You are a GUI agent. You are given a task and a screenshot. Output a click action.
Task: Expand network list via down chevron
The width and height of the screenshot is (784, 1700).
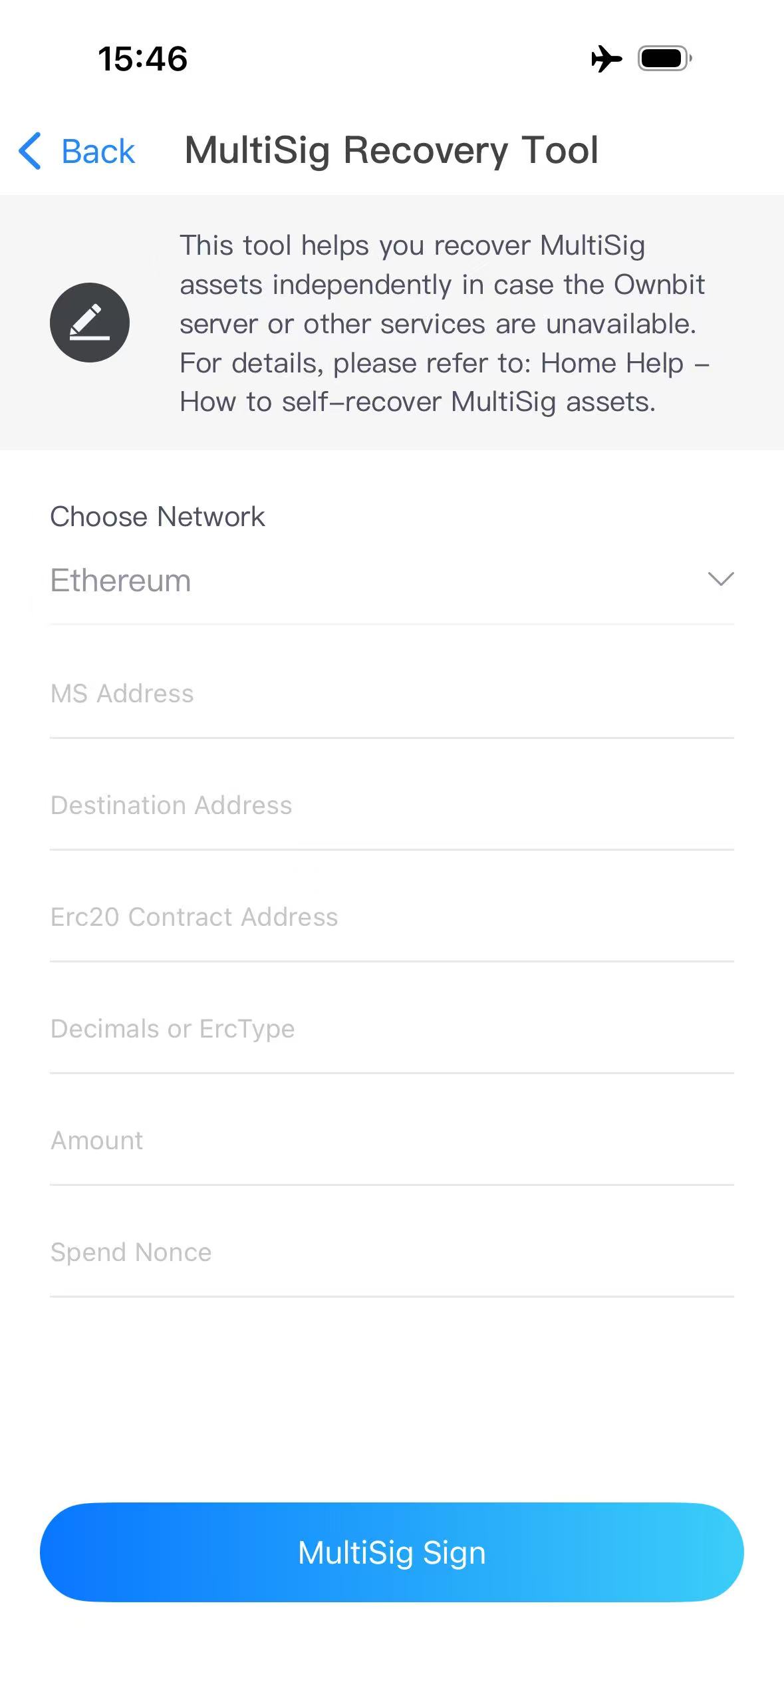click(x=720, y=579)
